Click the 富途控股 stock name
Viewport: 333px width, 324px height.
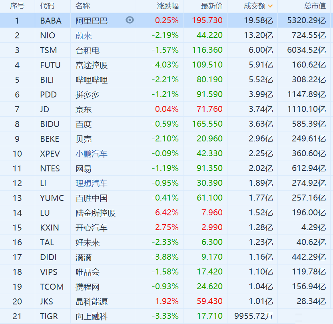point(92,65)
